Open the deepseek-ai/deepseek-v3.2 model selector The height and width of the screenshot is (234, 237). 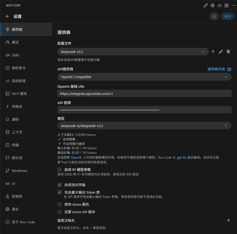[x=144, y=126]
